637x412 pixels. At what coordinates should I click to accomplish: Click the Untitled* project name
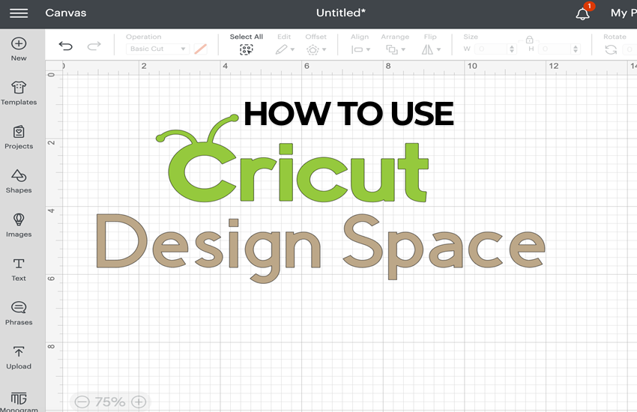pos(341,13)
